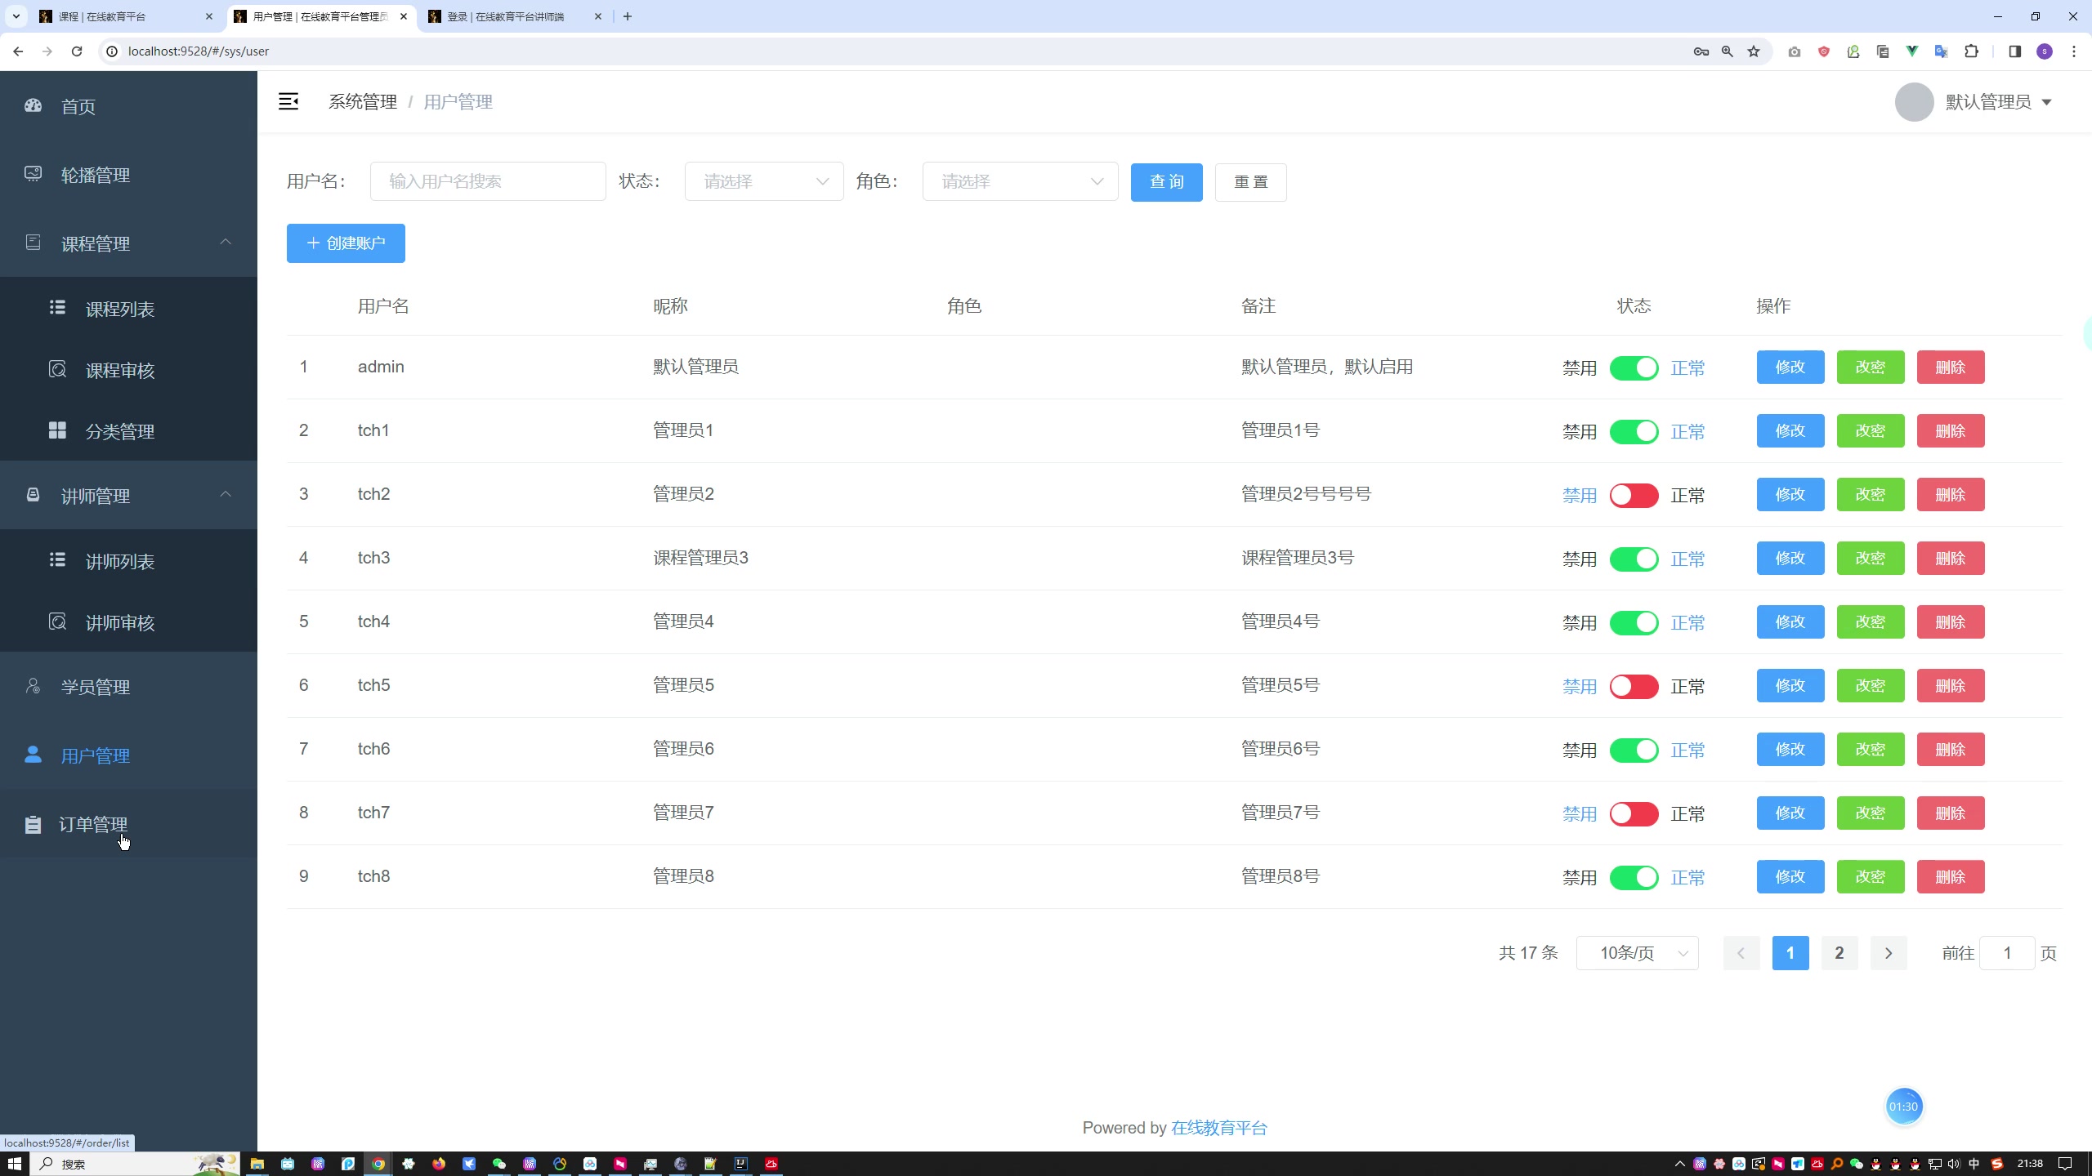Enable the status switch for tch2
This screenshot has height=1176, width=2092.
click(x=1634, y=496)
